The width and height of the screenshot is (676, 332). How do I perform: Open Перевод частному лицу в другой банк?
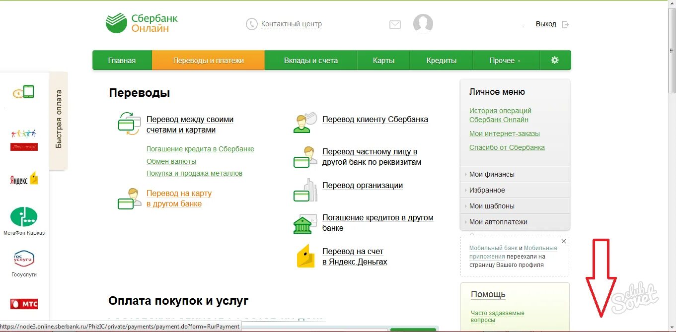pos(372,157)
